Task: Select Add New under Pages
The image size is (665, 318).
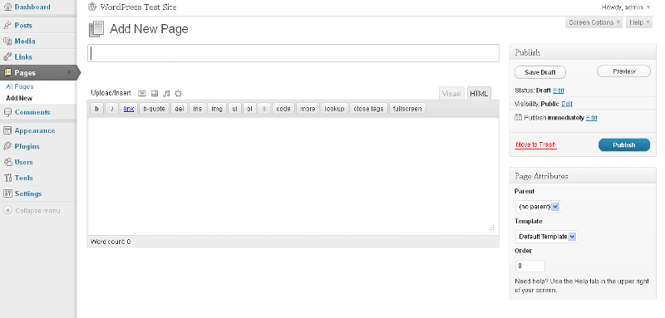Action: click(x=19, y=98)
